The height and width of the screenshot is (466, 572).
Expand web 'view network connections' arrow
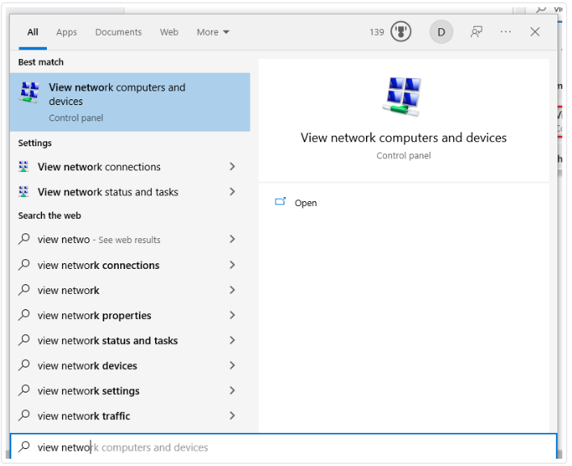coord(232,265)
